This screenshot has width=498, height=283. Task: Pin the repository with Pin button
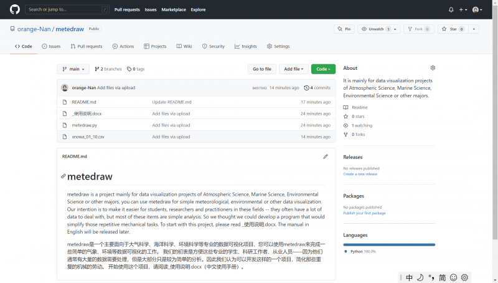click(x=344, y=29)
